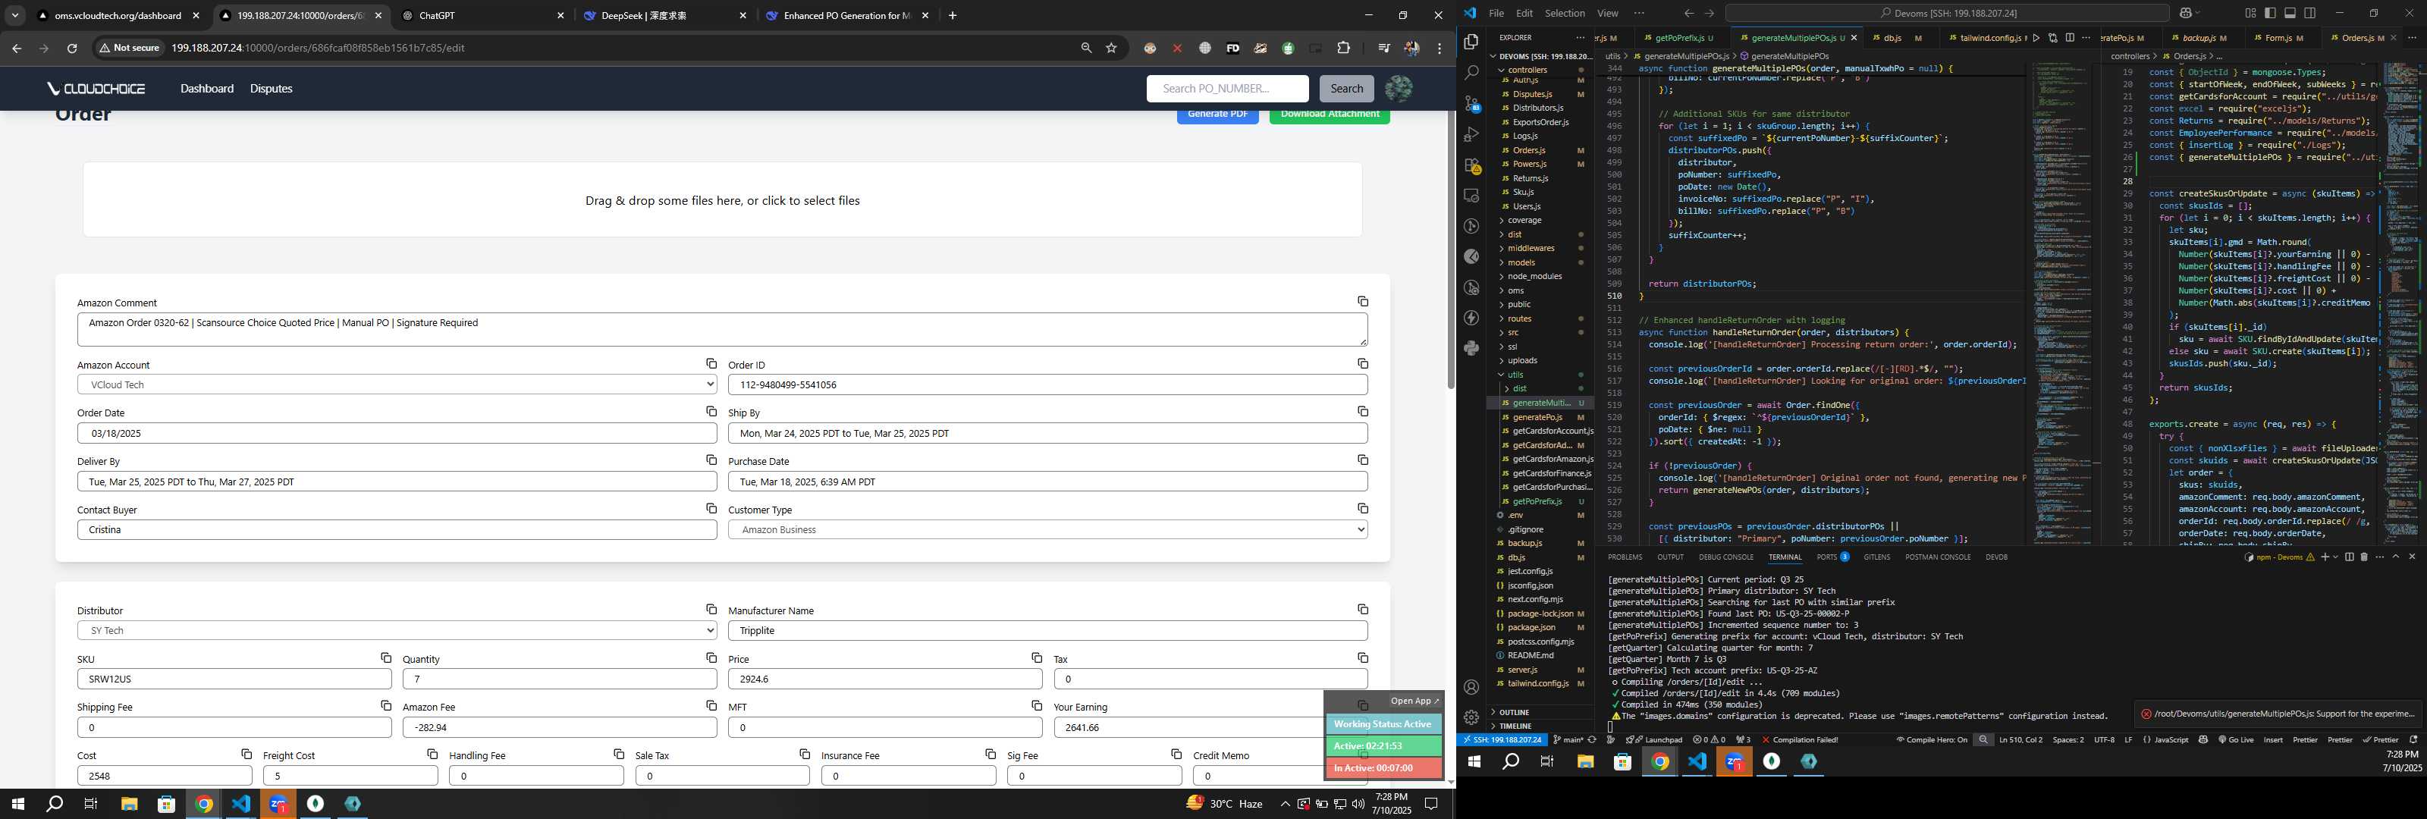
Task: Kill the terminal with the trash icon
Action: click(2365, 557)
